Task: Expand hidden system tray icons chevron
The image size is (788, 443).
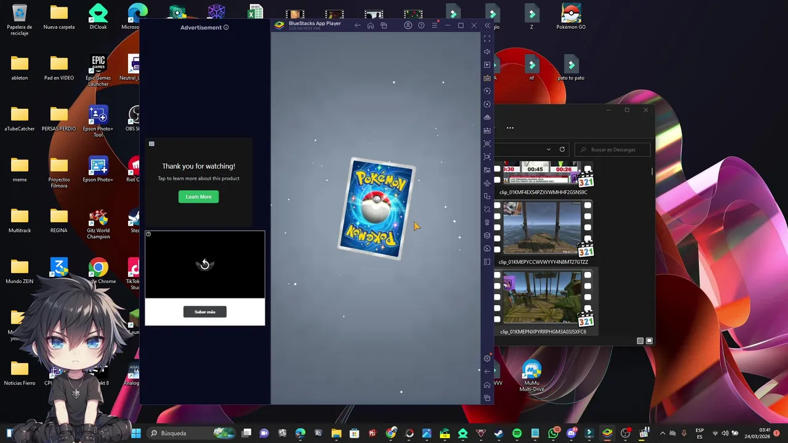Action: tap(662, 433)
